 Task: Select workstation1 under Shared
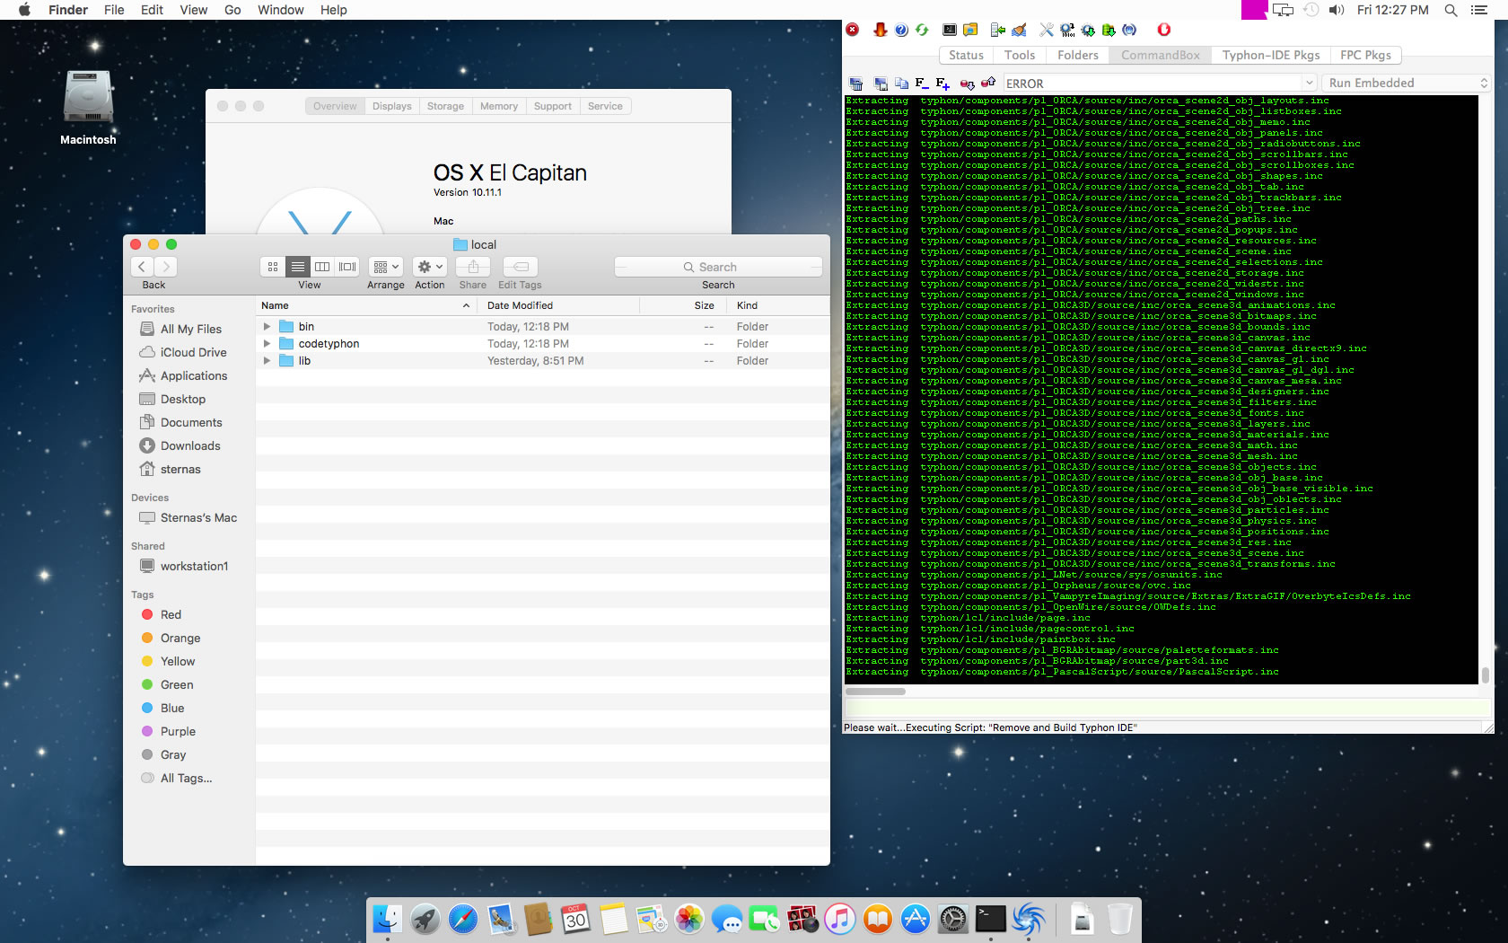pos(195,566)
